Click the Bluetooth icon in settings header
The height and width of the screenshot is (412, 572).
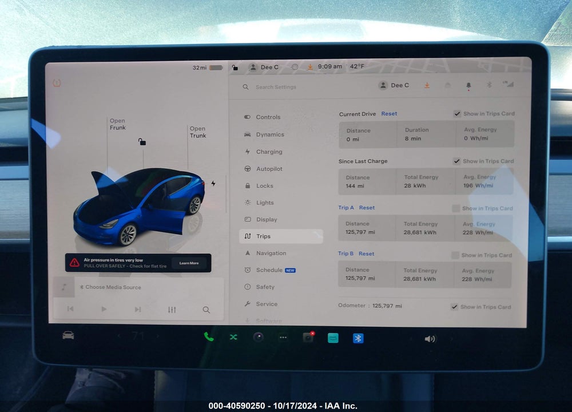[x=489, y=85]
